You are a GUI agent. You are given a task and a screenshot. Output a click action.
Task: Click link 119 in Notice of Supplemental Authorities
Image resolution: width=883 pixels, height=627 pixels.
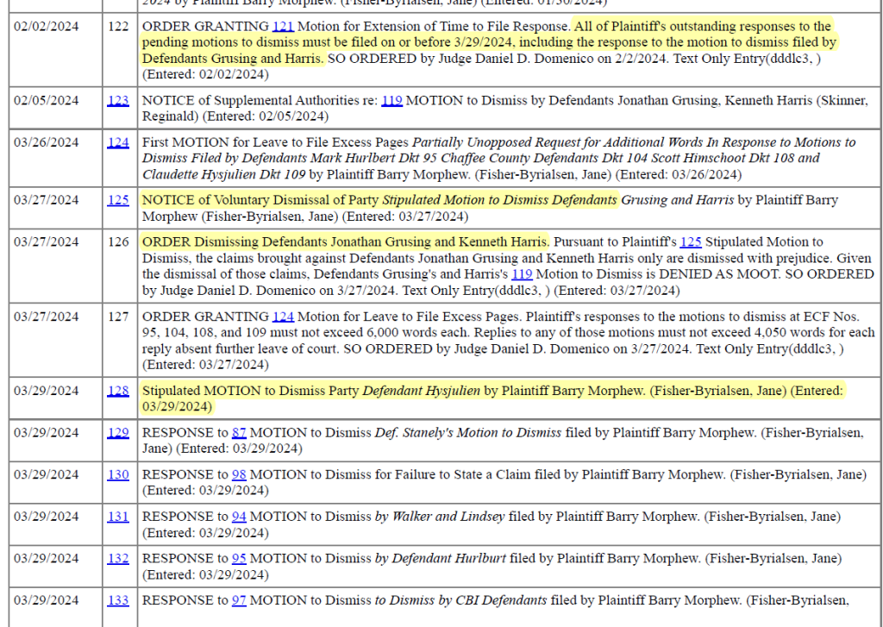[x=391, y=100]
